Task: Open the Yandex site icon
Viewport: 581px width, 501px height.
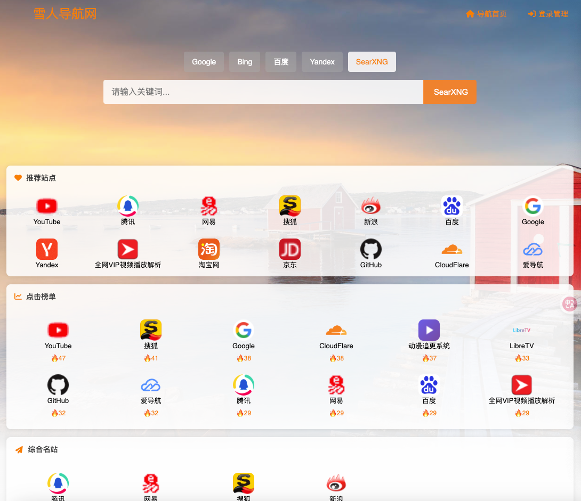Action: coord(47,249)
